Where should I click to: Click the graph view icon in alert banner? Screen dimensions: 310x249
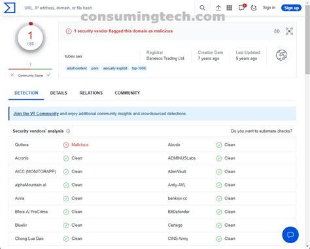coord(289,31)
